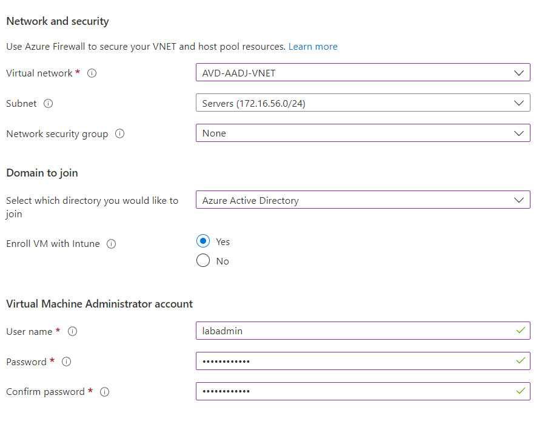542x421 pixels.
Task: Click the Confirm password validation checkmark
Action: [520, 391]
